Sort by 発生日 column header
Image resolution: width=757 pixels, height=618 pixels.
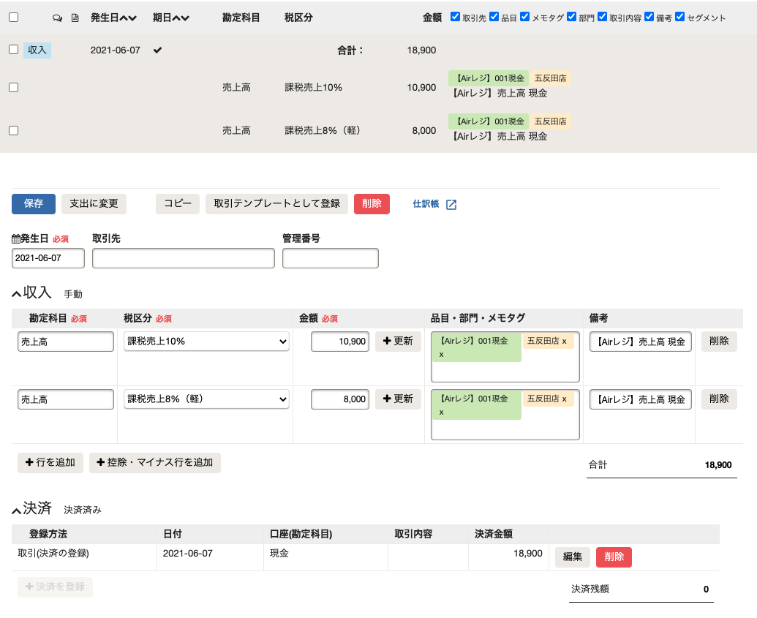click(113, 18)
